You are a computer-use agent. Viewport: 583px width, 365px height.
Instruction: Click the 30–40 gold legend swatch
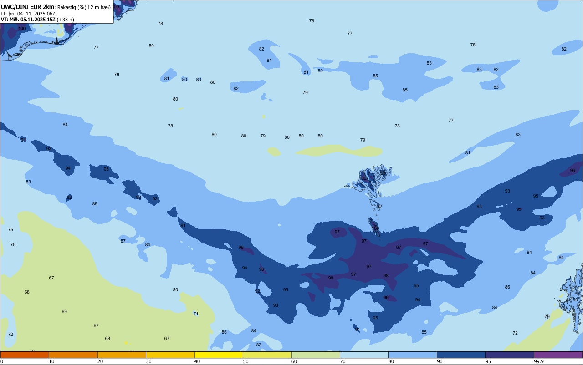170,355
